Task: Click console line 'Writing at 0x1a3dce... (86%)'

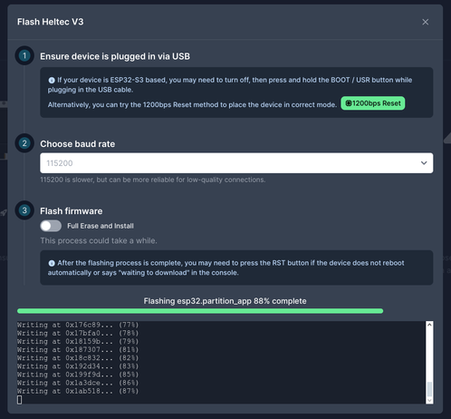Action: point(78,383)
